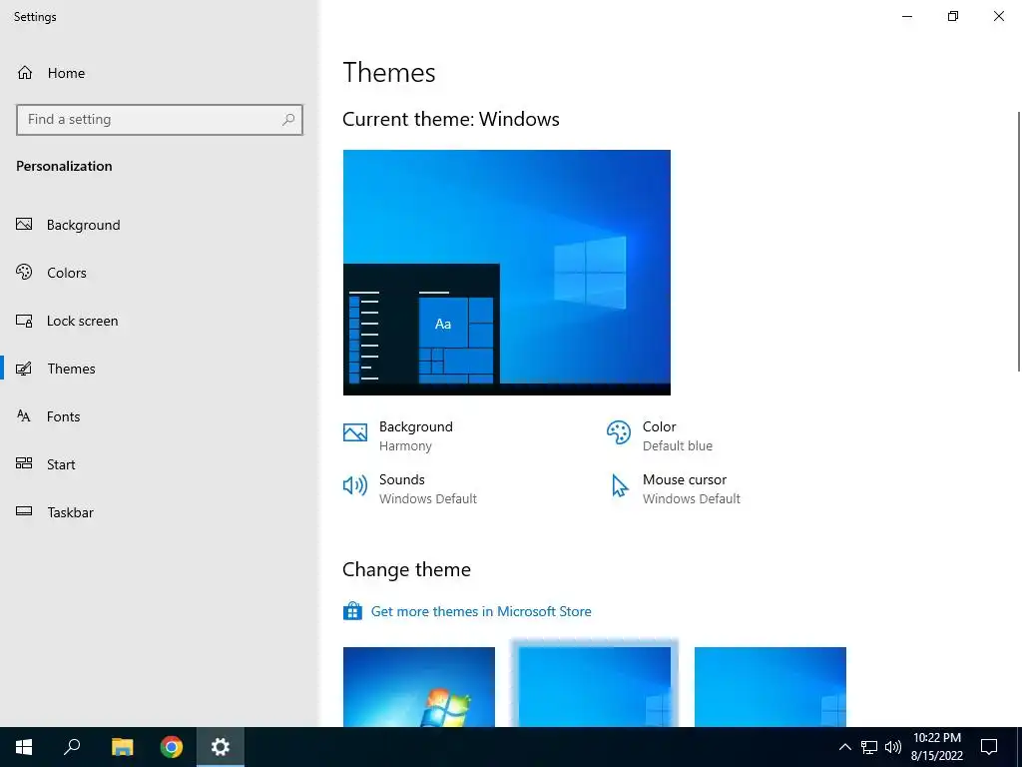Go to Colors settings page
The height and width of the screenshot is (767, 1022).
159,273
